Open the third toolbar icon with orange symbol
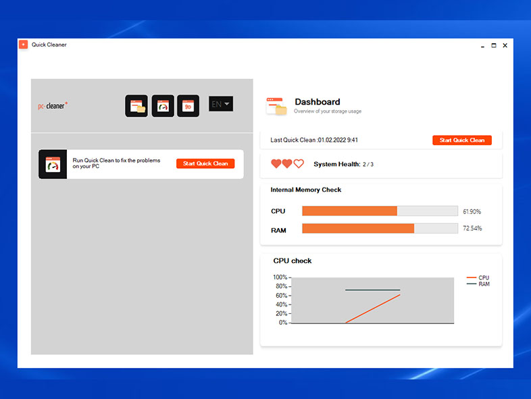Image resolution: width=531 pixels, height=399 pixels. coord(188,106)
